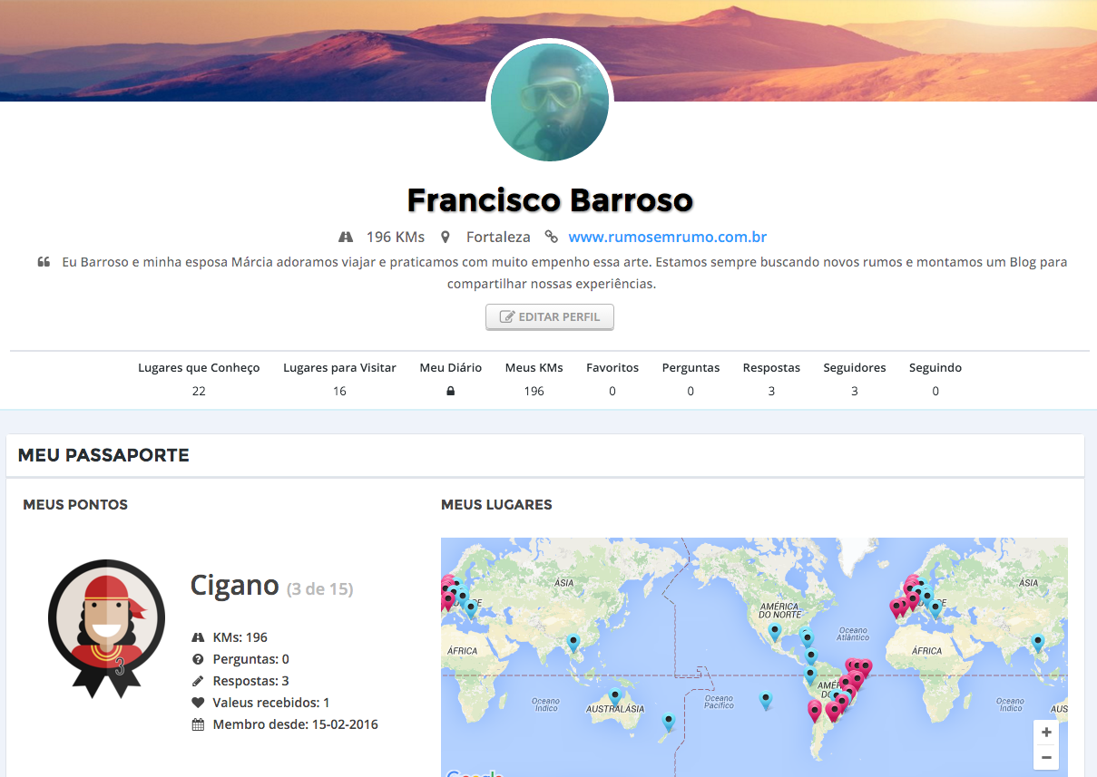
Task: Click the heart icon beside Valeus recebidos
Action: pyautogui.click(x=198, y=703)
